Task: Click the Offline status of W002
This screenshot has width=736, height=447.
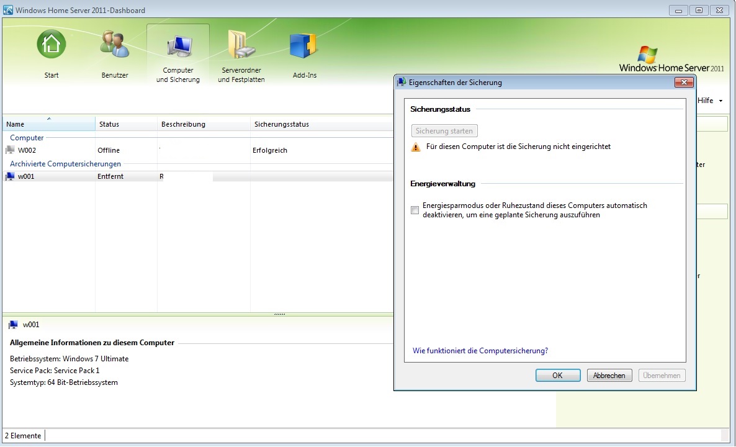Action: (109, 150)
